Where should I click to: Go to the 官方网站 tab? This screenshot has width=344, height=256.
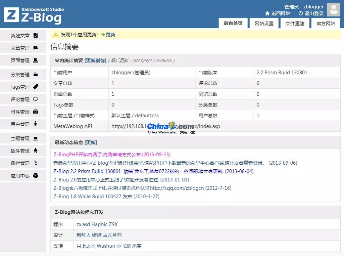click(326, 23)
